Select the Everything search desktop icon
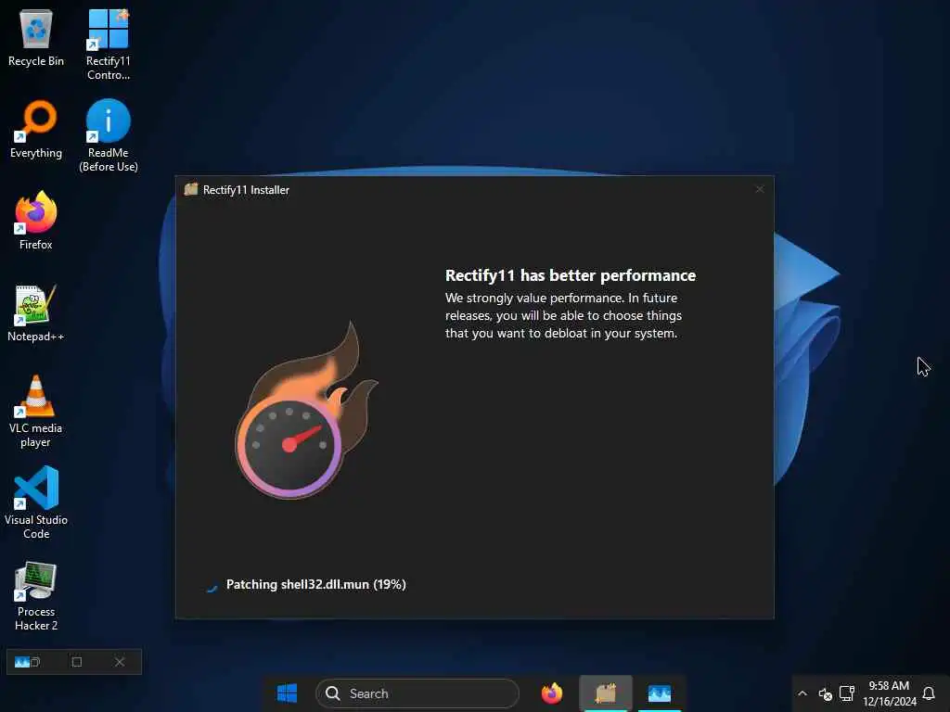Viewport: 950px width, 712px height. [36, 130]
